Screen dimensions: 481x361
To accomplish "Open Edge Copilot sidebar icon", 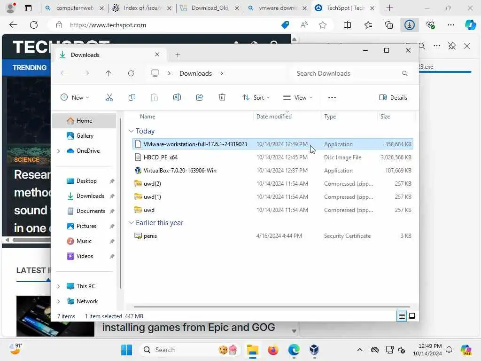I will coord(470,25).
